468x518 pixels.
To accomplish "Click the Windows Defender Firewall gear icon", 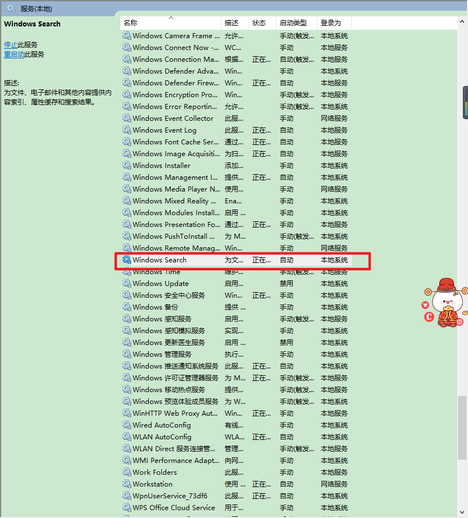I will (126, 83).
